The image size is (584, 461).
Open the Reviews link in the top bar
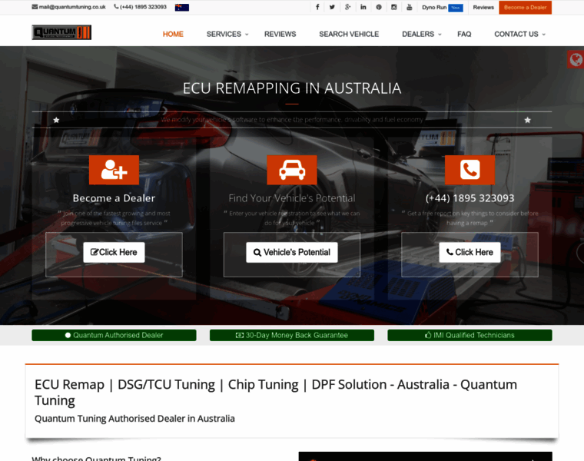coord(483,8)
